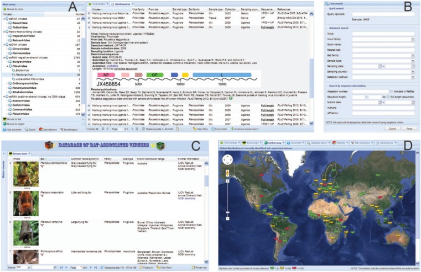Viewport: 421px width, 272px height.
Task: Select the Global map tab in panel D
Action: point(273,143)
